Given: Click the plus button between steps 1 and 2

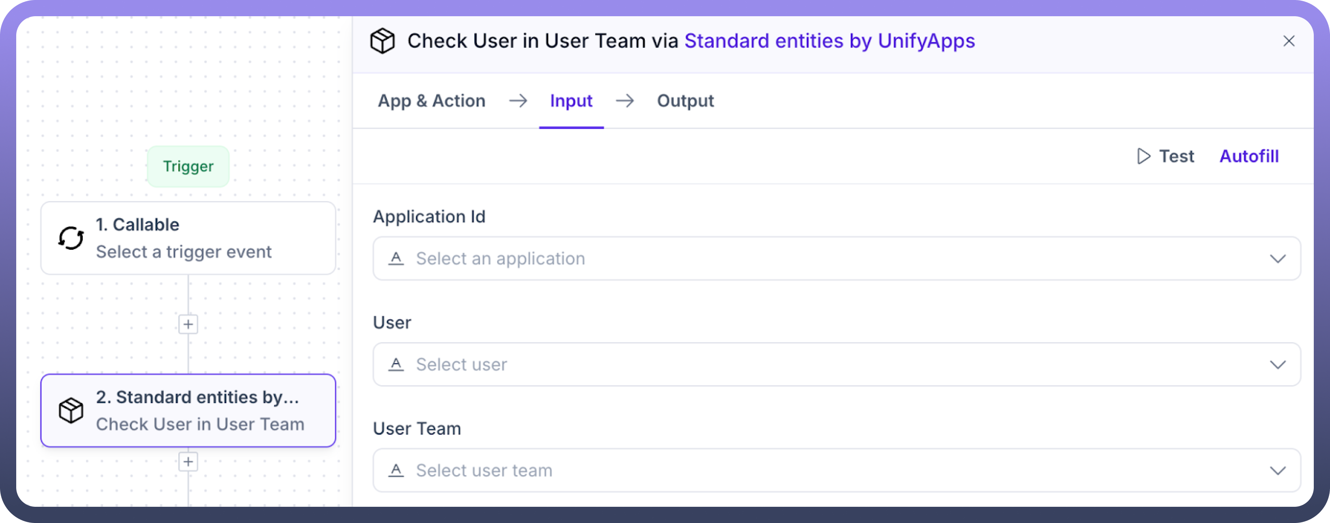Looking at the screenshot, I should tap(188, 324).
